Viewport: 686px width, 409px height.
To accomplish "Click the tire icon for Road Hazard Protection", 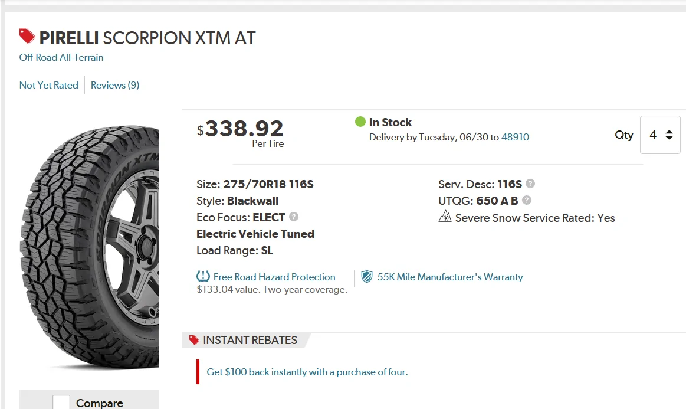I will pyautogui.click(x=203, y=276).
